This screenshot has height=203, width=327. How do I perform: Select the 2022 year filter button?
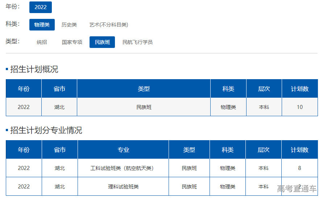41,7
